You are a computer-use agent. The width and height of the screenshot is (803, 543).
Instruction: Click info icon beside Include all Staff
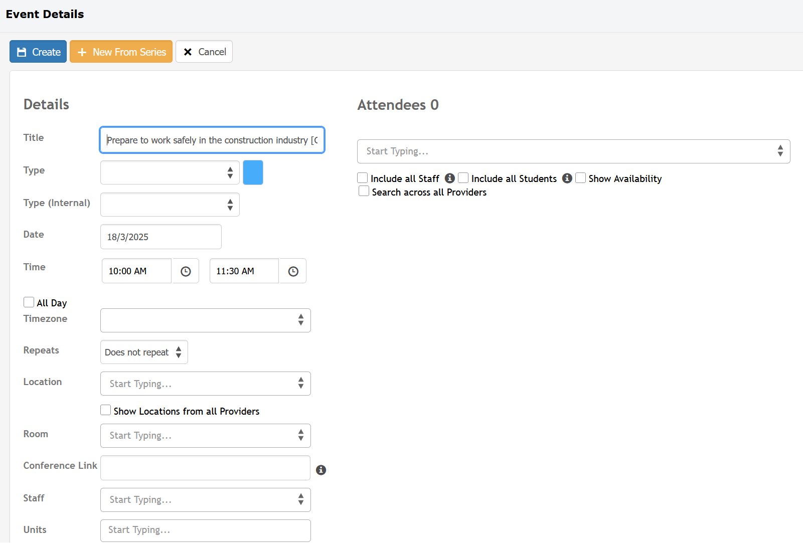450,178
